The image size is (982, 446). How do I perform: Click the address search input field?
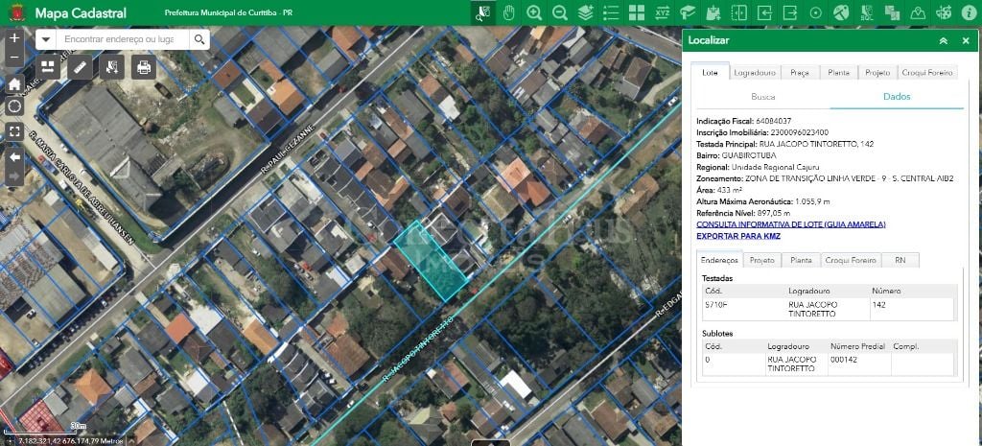[x=123, y=39]
